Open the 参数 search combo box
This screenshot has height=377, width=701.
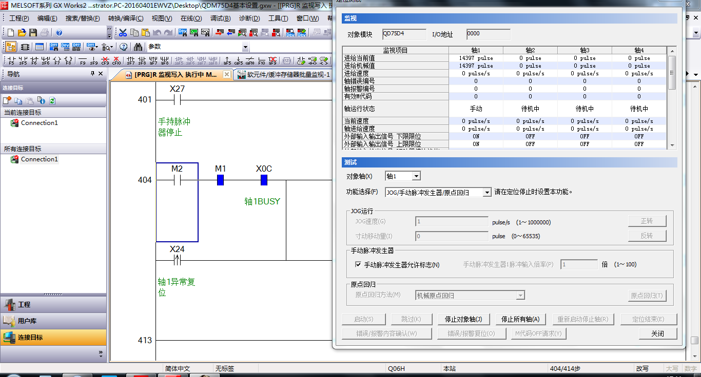tap(245, 47)
